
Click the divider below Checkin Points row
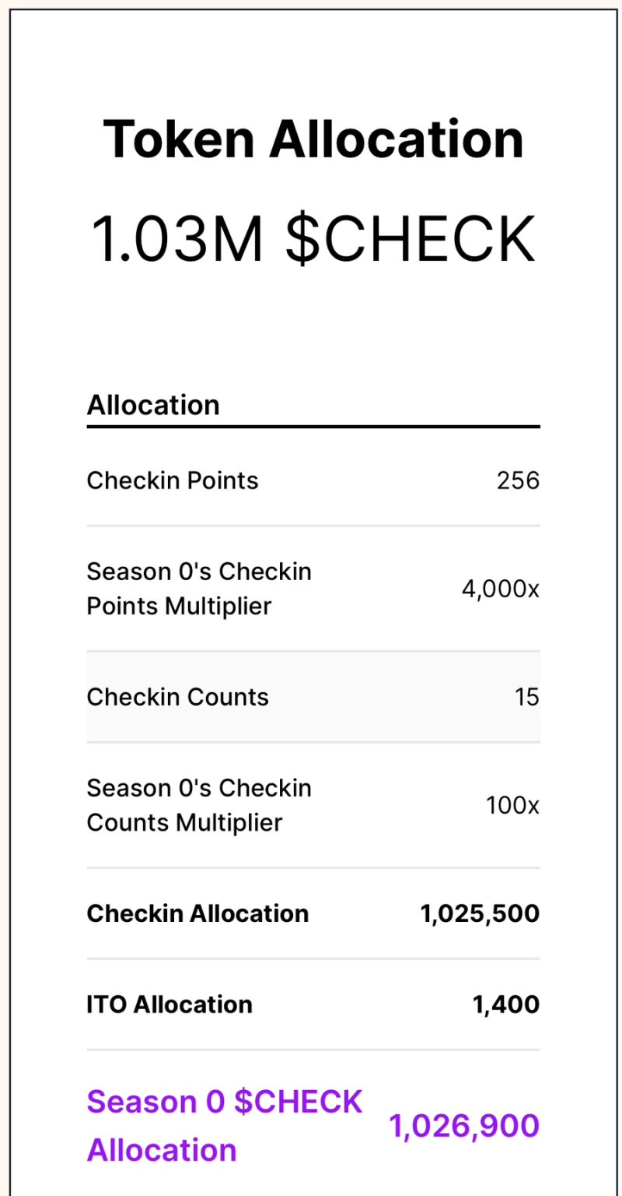point(313,526)
